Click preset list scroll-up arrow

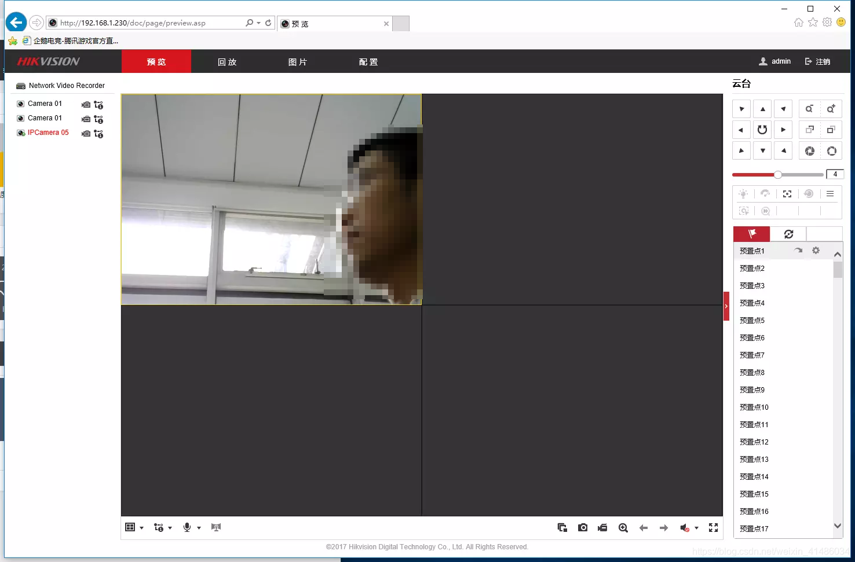[x=838, y=254]
